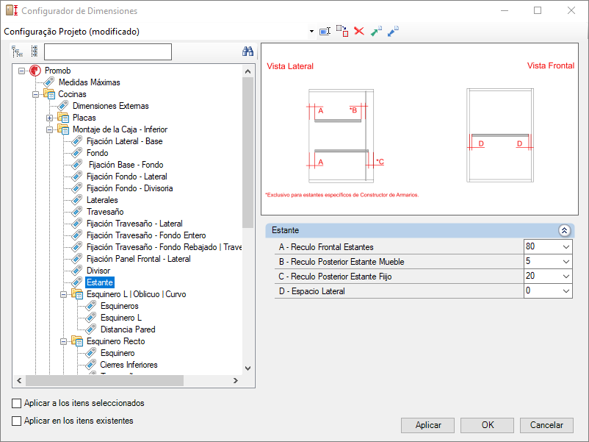This screenshot has width=589, height=442.
Task: Select Fijación Fondo - Divisoria item
Action: 129,188
